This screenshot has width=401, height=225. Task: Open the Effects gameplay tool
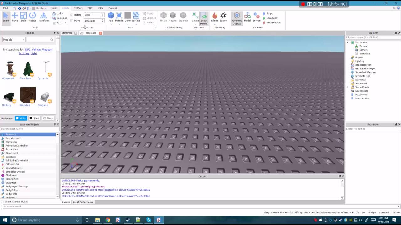[x=215, y=17]
